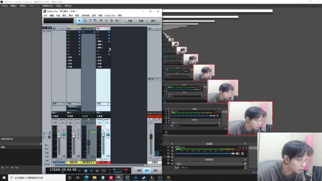The height and width of the screenshot is (181, 322).
Task: Open insert menu arrow on second channel
Action: 75,29
